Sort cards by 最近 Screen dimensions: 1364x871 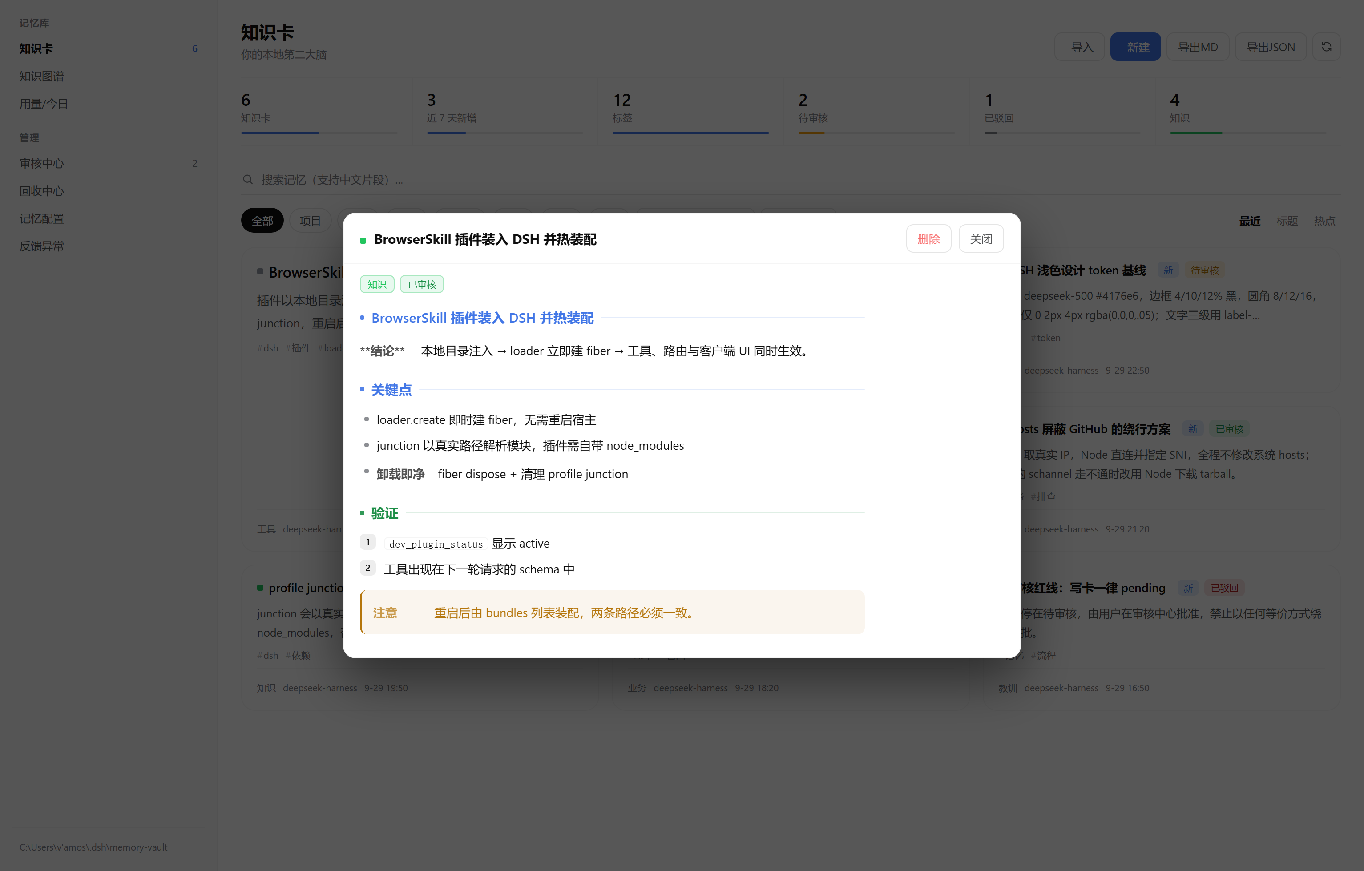click(1249, 221)
